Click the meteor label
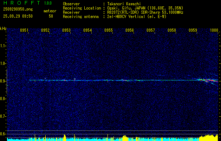This screenshot has height=141, width=221. [x=50, y=11]
